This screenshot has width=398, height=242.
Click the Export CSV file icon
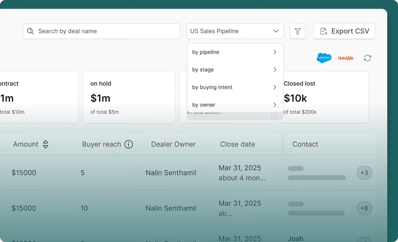pyautogui.click(x=324, y=31)
